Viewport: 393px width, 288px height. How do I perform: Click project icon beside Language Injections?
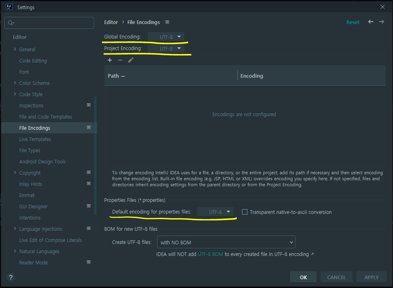(89, 229)
